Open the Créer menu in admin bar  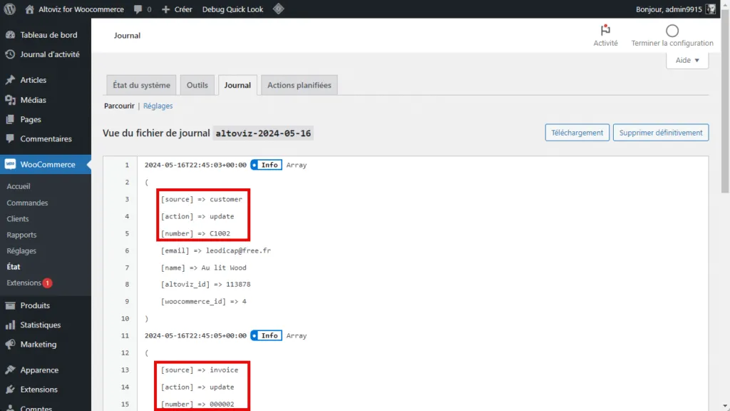[x=177, y=9]
